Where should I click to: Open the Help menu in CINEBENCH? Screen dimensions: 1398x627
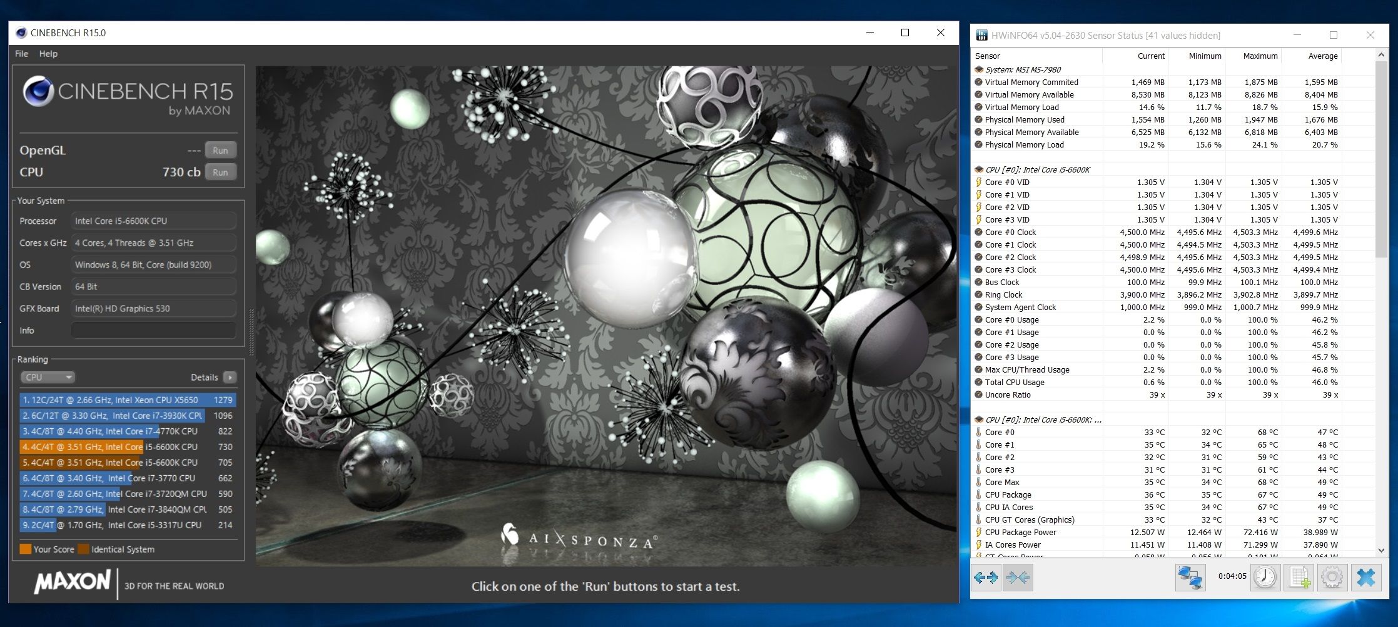(48, 54)
